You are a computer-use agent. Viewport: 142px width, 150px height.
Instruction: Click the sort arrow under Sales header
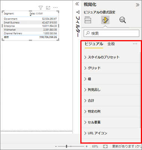point(31,16)
